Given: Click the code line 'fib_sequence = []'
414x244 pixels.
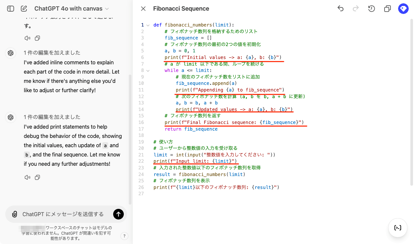Looking at the screenshot, I should tap(188, 38).
